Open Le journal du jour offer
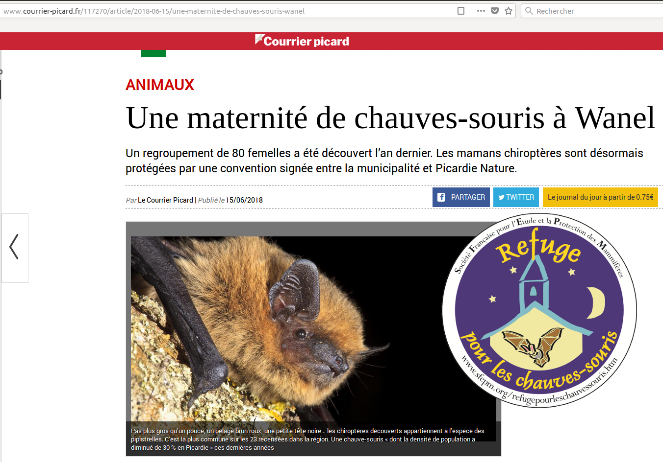This screenshot has height=462, width=663. click(x=600, y=197)
